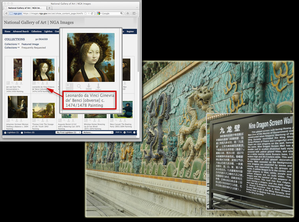Open the My First Lightbox dropdown

pyautogui.click(x=68, y=132)
